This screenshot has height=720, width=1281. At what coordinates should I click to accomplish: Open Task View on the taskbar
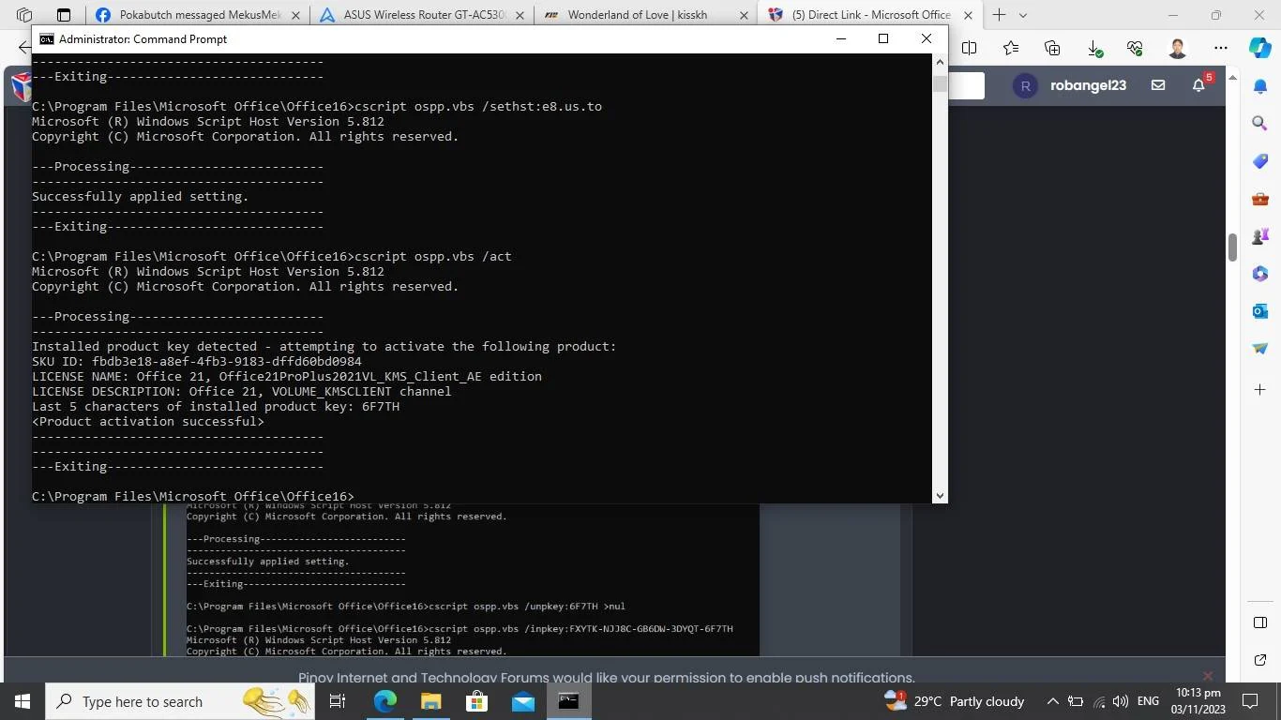(x=338, y=700)
